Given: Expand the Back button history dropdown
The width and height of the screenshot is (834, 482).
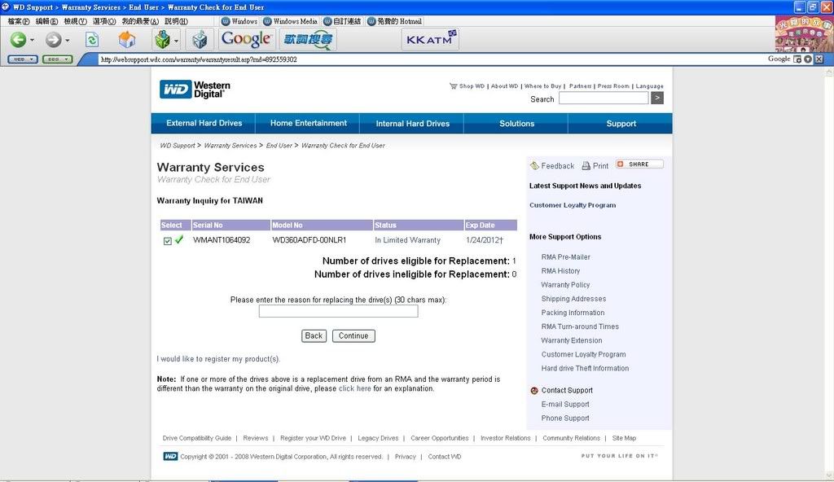Looking at the screenshot, I should coord(32,40).
